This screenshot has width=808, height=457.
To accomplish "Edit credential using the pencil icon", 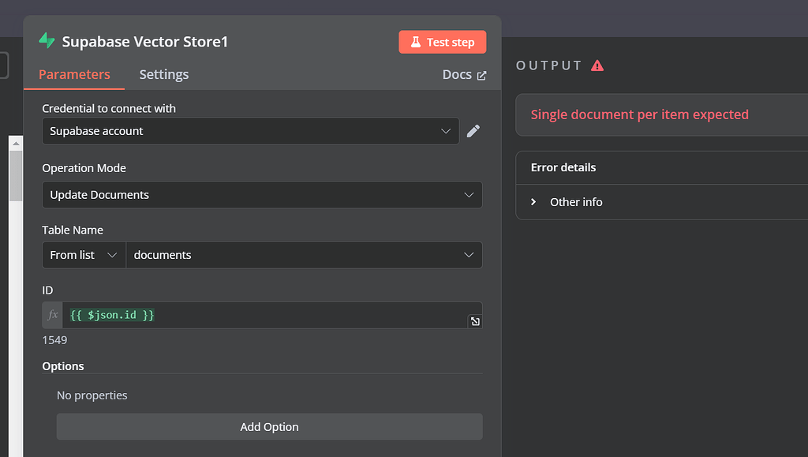I will pyautogui.click(x=473, y=131).
